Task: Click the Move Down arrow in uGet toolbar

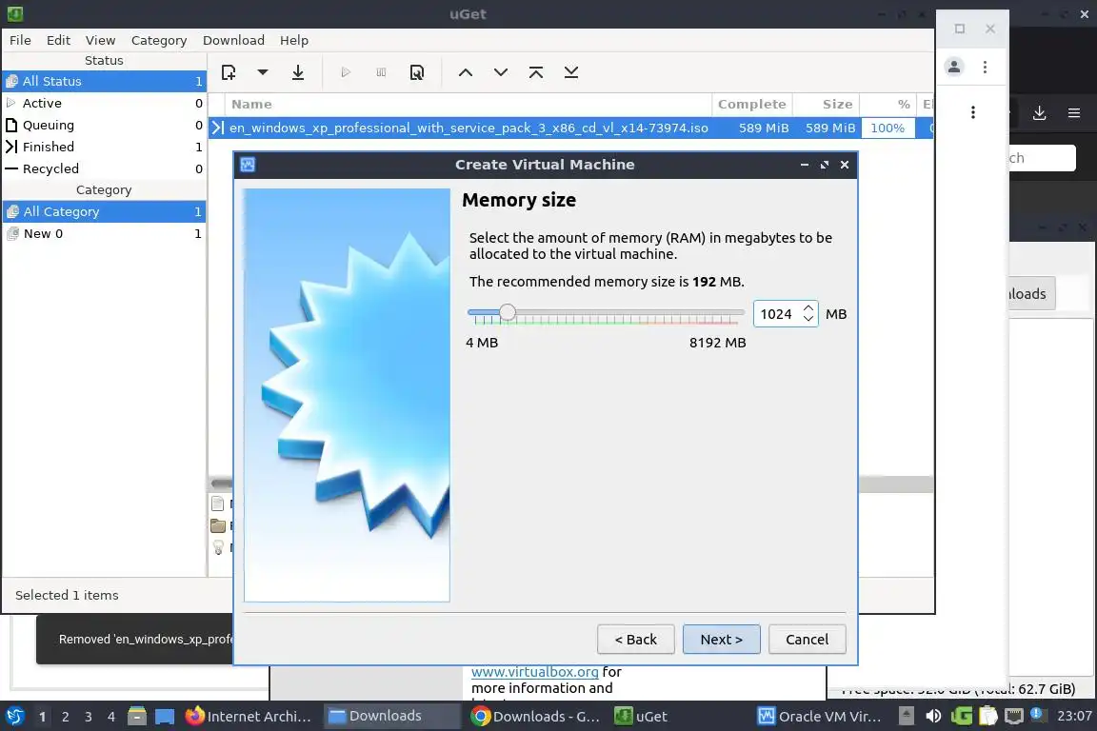Action: tap(501, 72)
